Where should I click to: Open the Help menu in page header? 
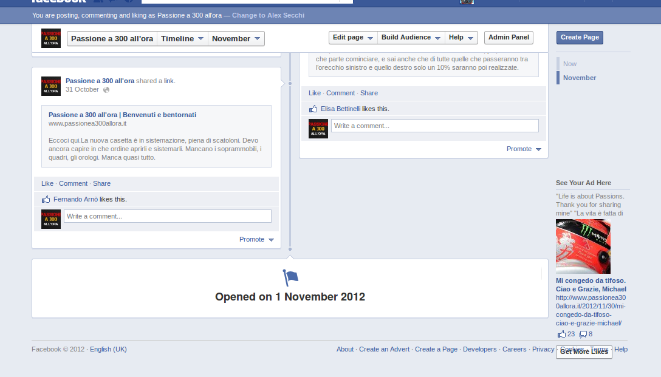pos(461,38)
